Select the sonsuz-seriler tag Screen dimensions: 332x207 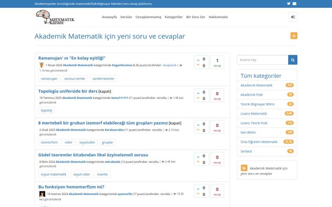pos(75,79)
